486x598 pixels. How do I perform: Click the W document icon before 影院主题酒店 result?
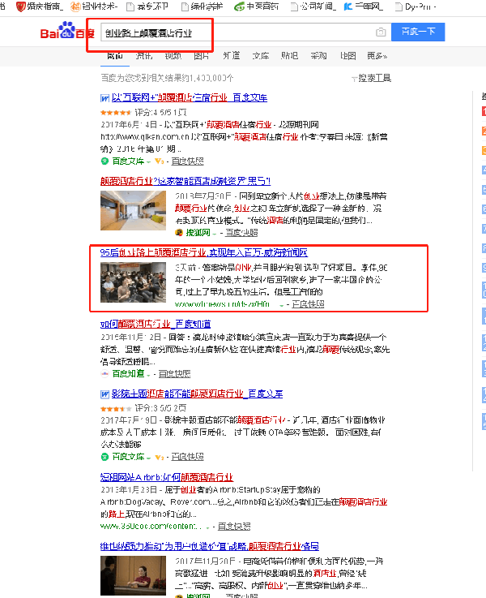[104, 394]
